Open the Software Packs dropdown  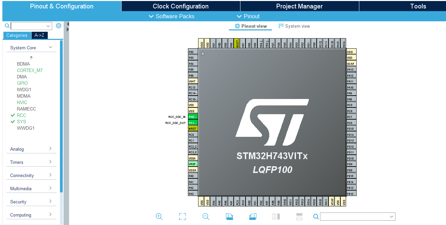[172, 16]
